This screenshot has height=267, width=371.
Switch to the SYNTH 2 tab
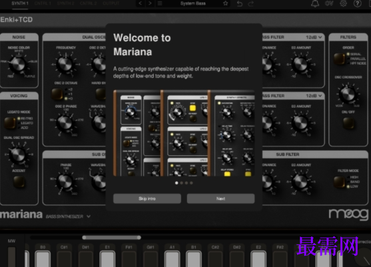tap(65, 3)
